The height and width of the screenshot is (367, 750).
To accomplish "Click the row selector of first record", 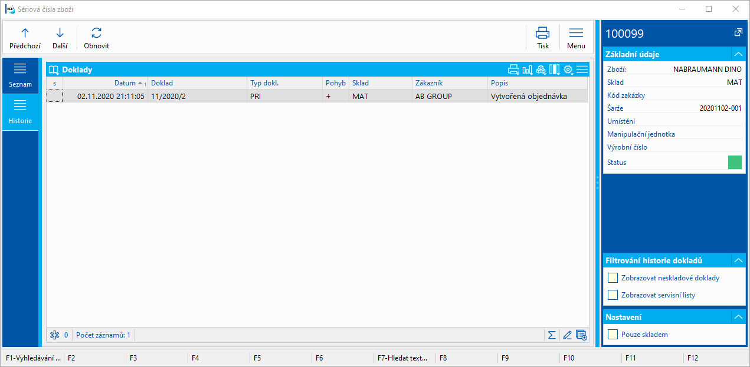I will (x=54, y=96).
